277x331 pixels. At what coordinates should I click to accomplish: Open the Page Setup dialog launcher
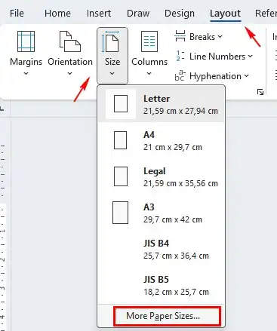point(260,92)
